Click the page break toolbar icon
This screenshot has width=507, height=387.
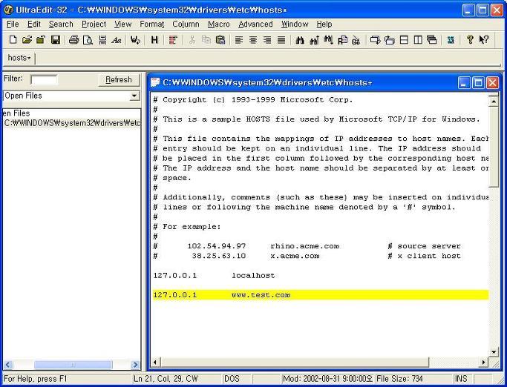pos(102,40)
